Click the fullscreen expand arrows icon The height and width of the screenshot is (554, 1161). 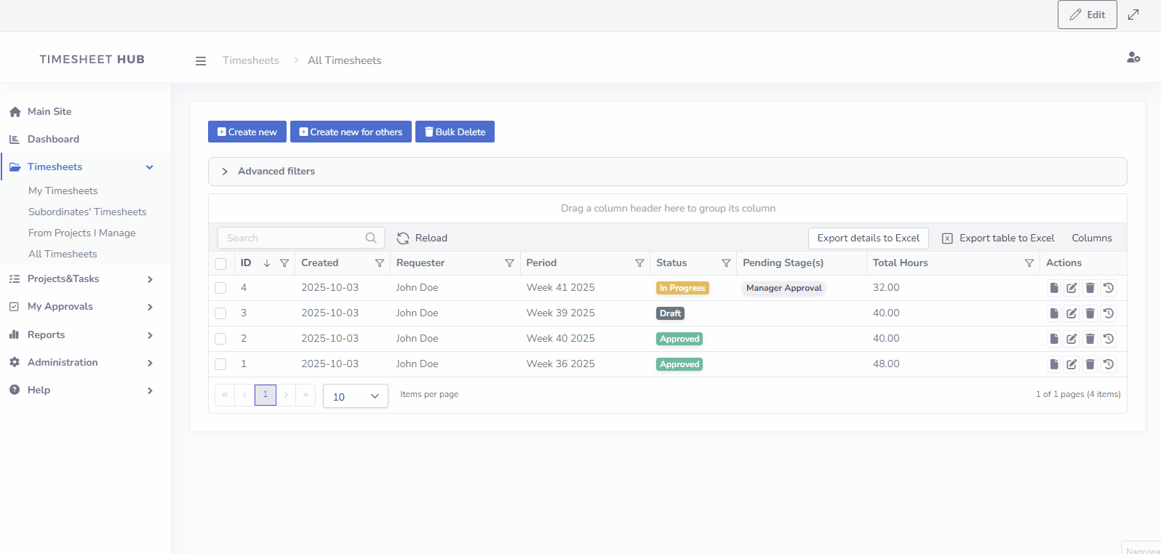1133,15
